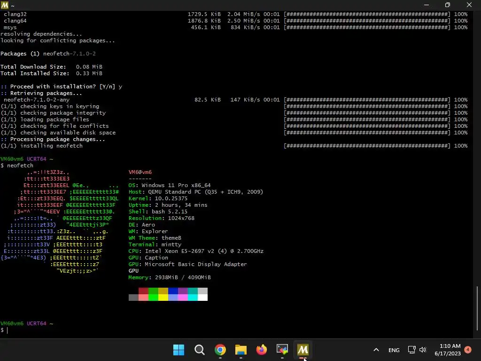
Task: Close the mintty terminal window
Action: tap(469, 5)
